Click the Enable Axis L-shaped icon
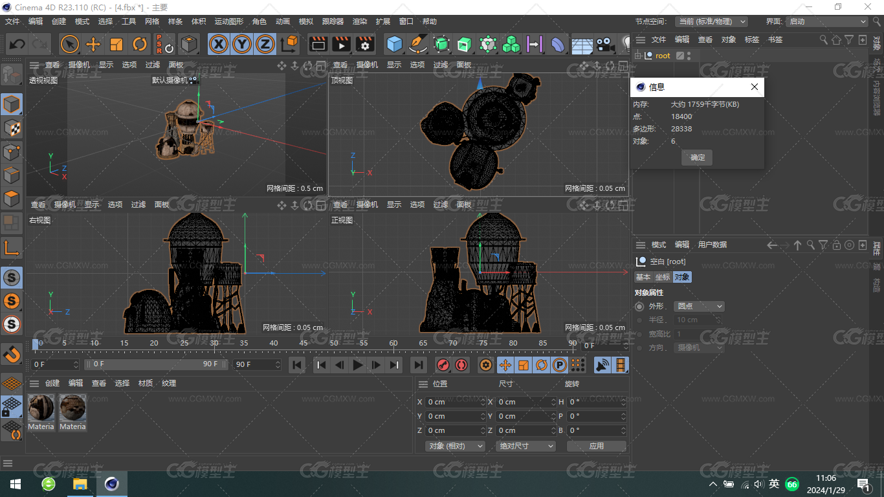The width and height of the screenshot is (884, 497). (x=12, y=247)
